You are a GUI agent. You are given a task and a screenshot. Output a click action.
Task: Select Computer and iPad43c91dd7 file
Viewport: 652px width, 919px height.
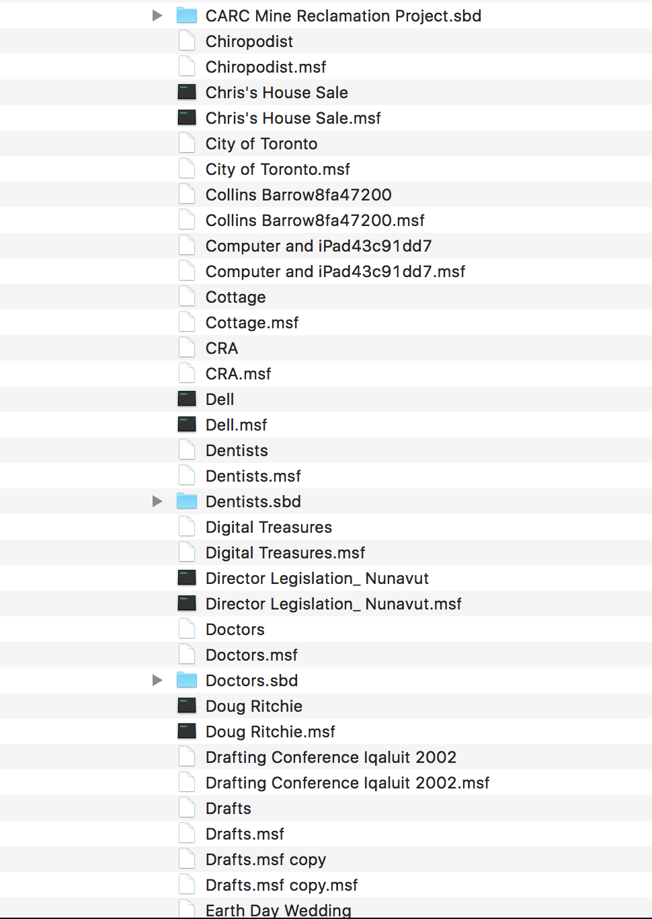[x=319, y=246]
